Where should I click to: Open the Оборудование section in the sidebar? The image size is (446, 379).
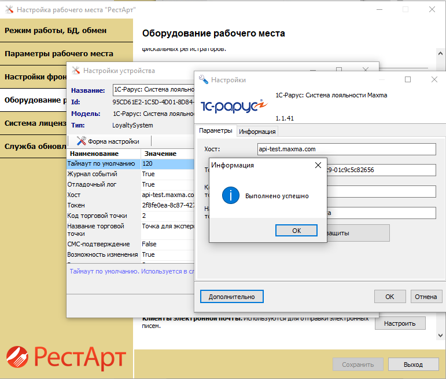point(34,100)
